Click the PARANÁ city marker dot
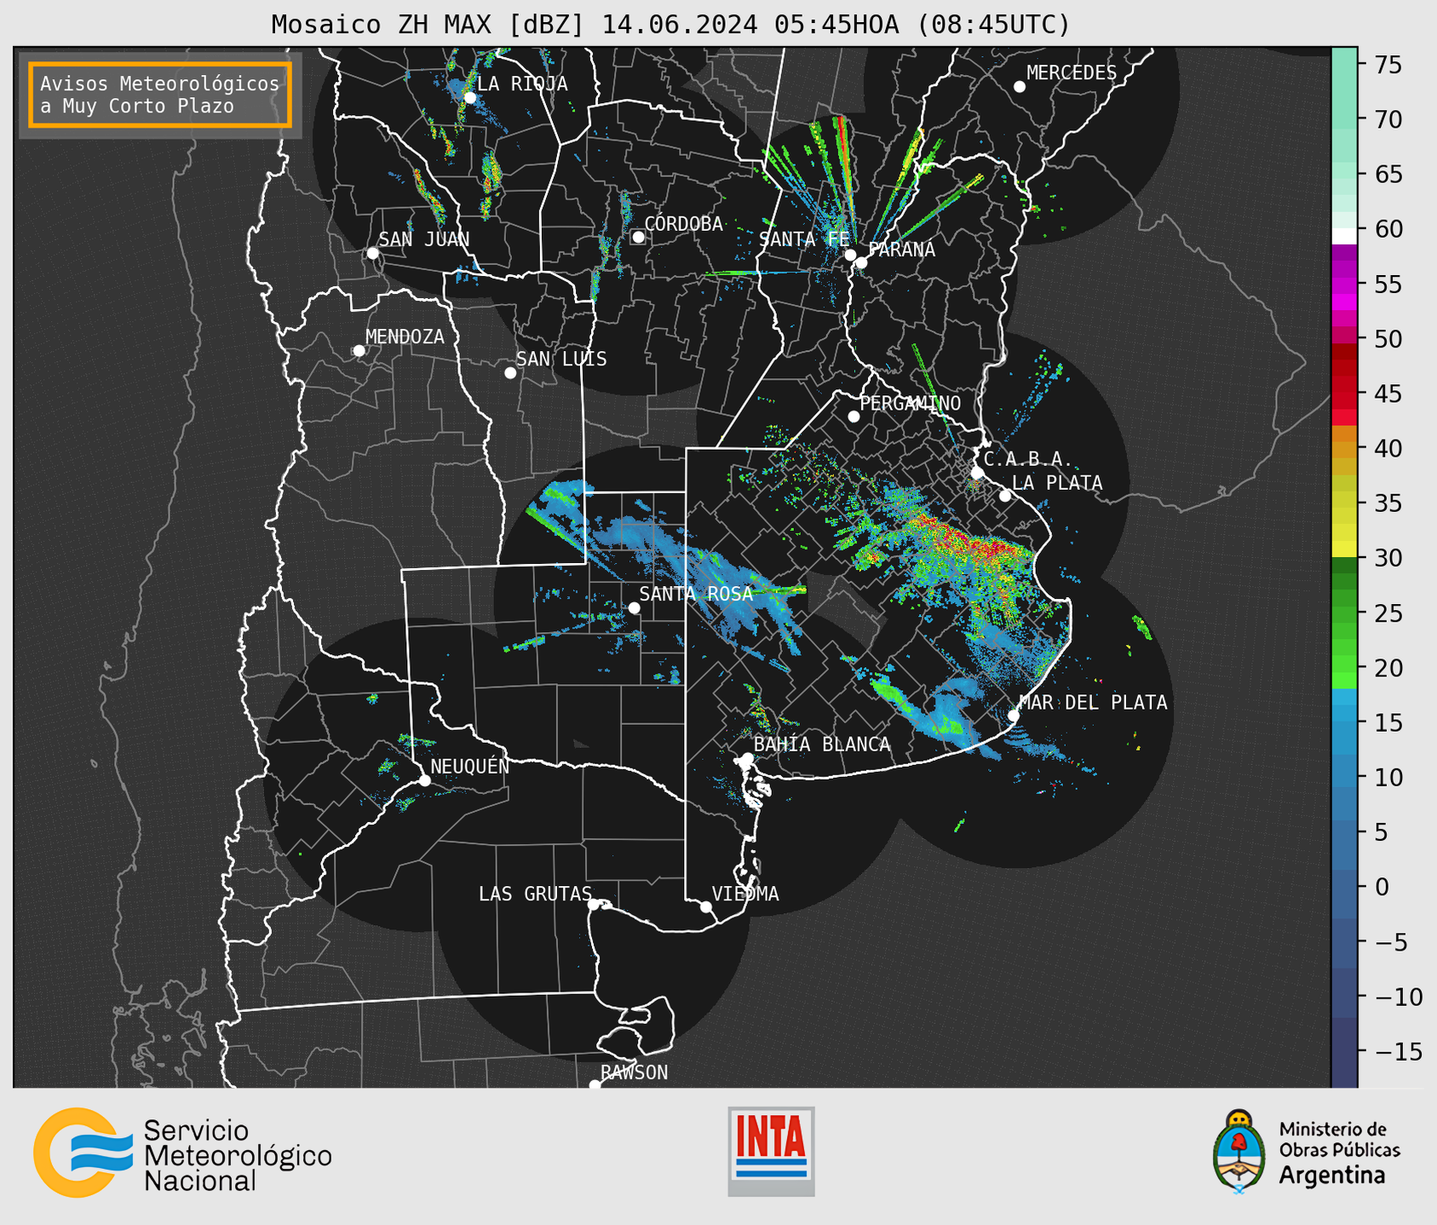 coord(861,262)
